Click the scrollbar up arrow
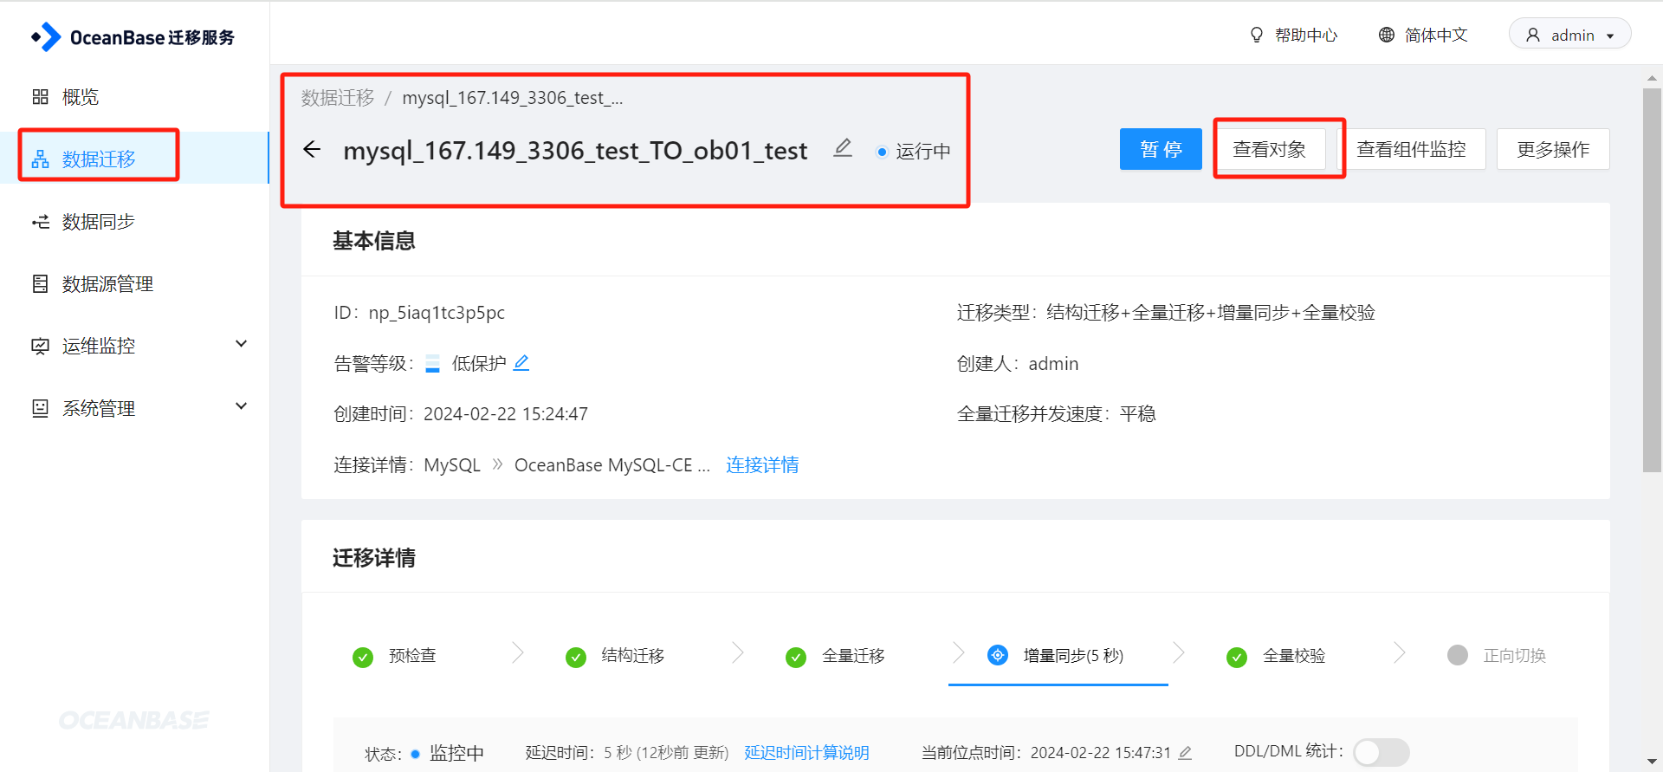This screenshot has height=772, width=1663. coord(1652,78)
